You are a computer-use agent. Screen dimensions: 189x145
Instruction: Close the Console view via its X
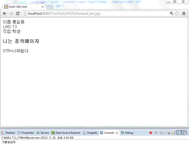click(x=117, y=133)
